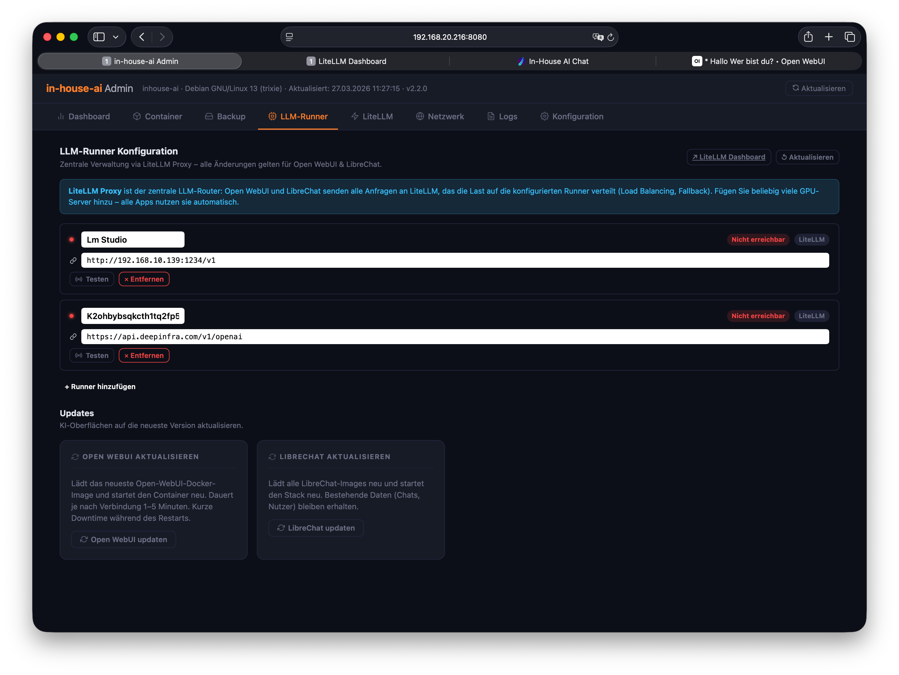Remove the deepinfra runner with Entfernen

click(x=144, y=356)
